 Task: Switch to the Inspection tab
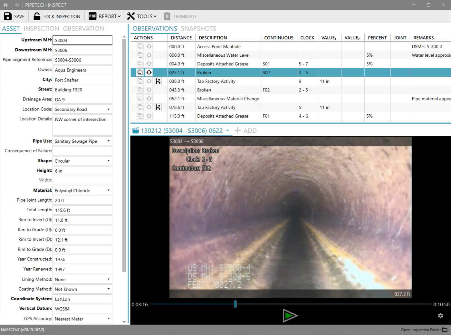[41, 29]
